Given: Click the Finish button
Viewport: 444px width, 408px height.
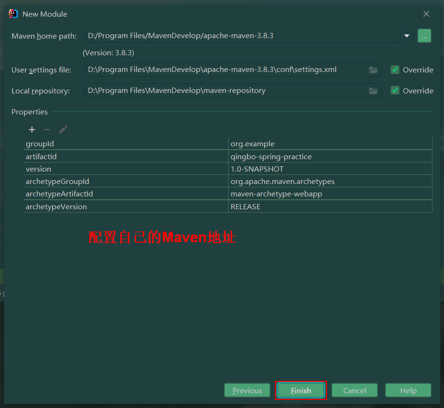Looking at the screenshot, I should (301, 390).
